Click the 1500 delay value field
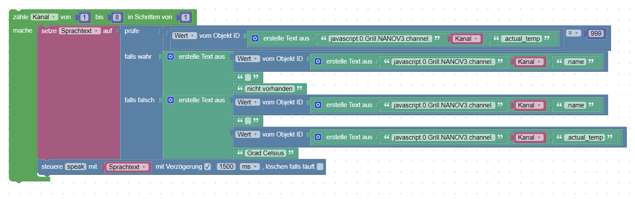 point(226,167)
